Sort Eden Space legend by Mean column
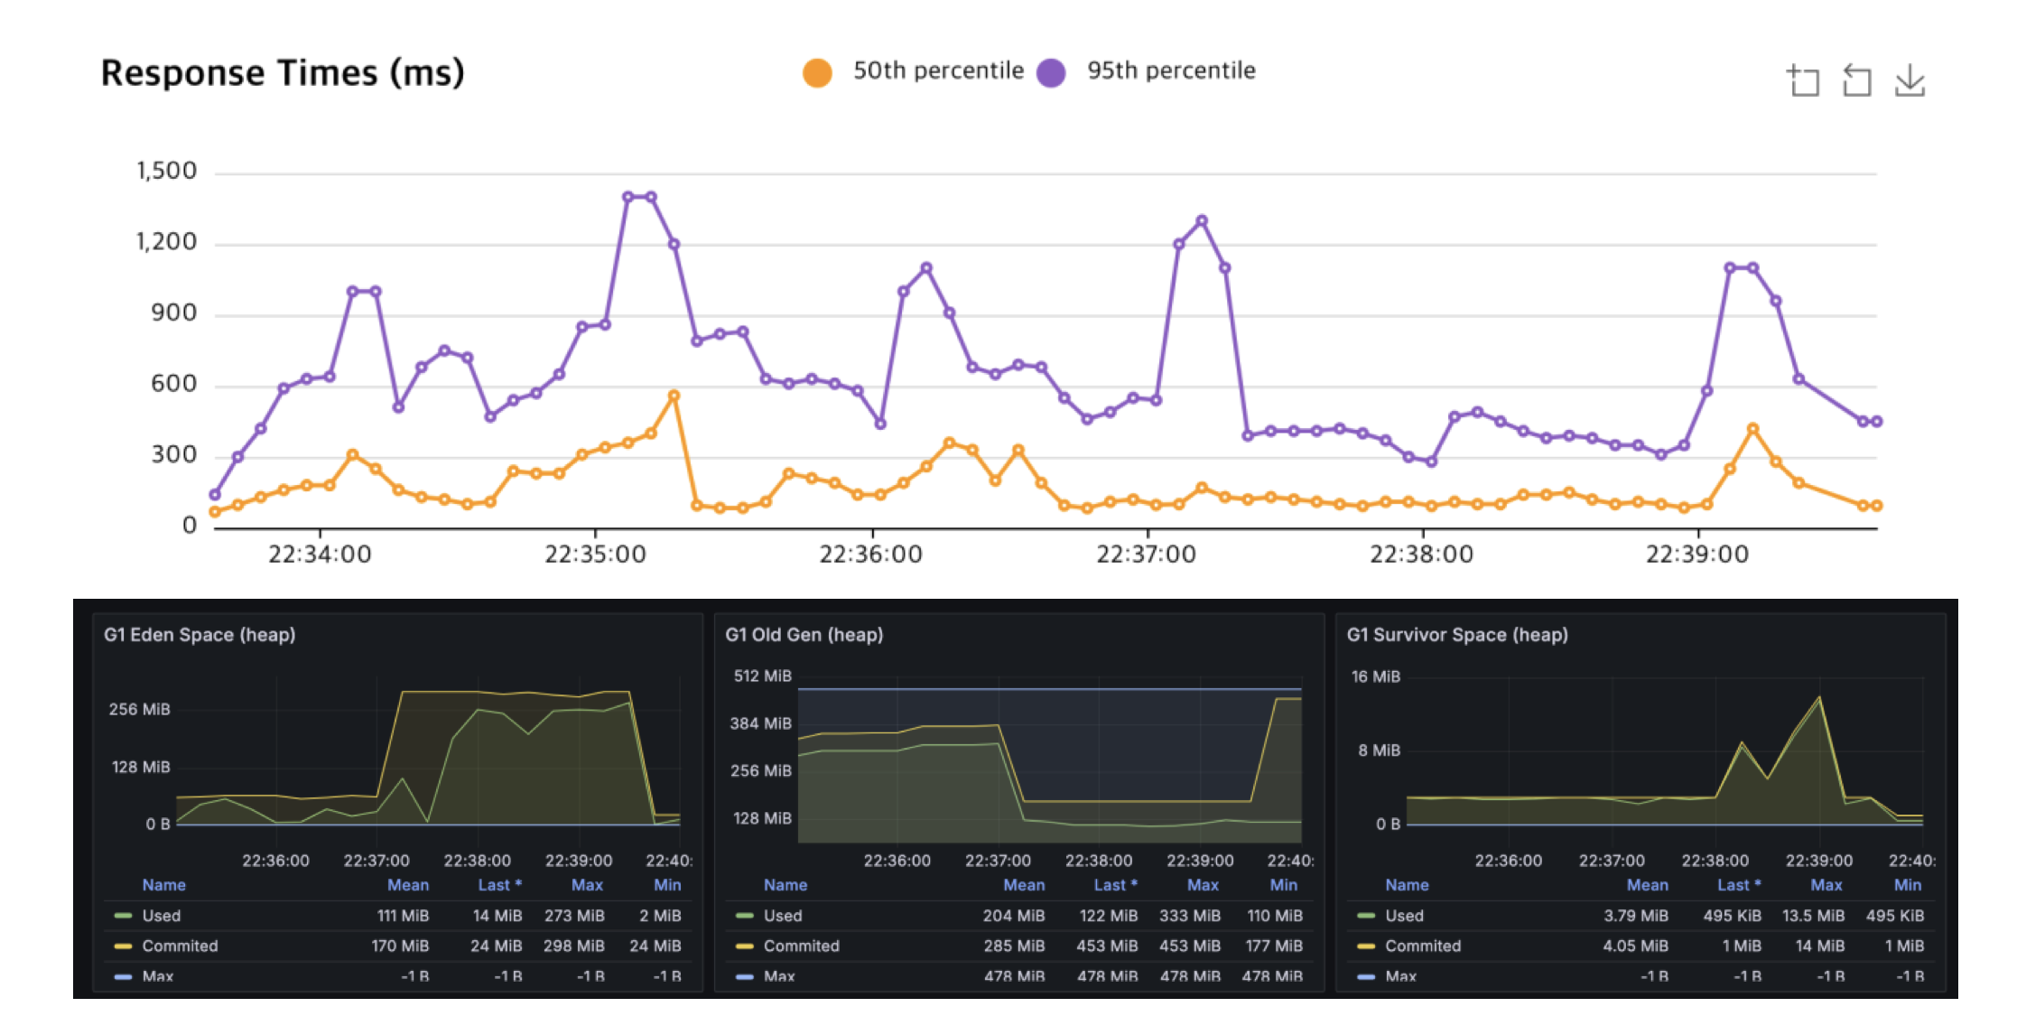2026x1035 pixels. click(408, 885)
